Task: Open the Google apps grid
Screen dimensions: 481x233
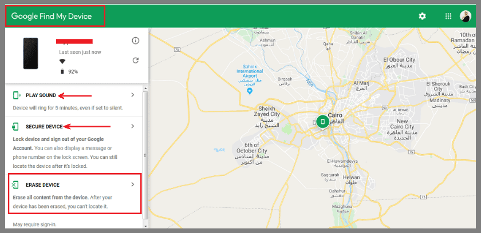Action: click(x=448, y=16)
